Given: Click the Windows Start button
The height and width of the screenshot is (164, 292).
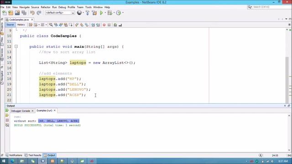Looking at the screenshot, I should [x=4, y=161].
